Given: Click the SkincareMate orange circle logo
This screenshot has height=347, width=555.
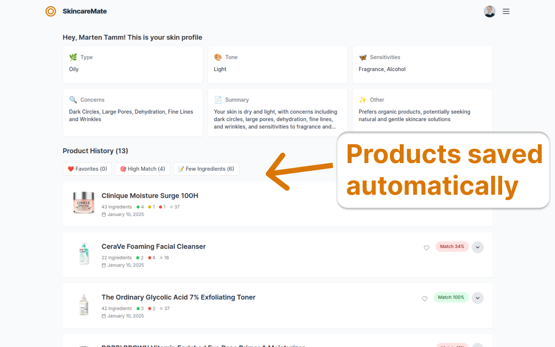Looking at the screenshot, I should tap(51, 11).
